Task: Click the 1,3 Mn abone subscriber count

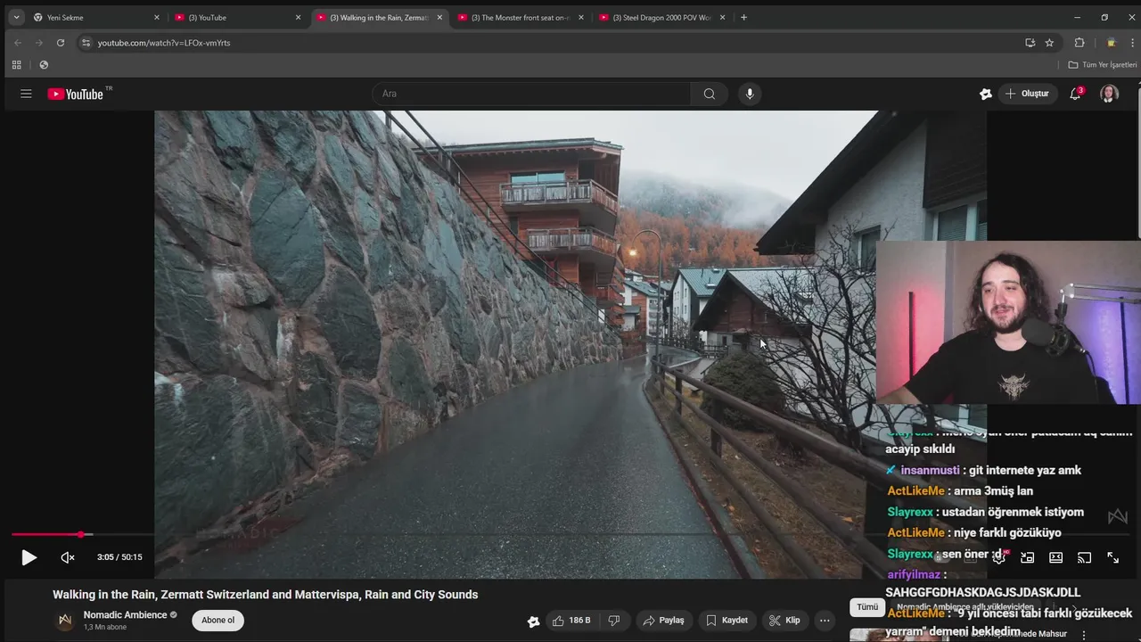Action: click(105, 628)
